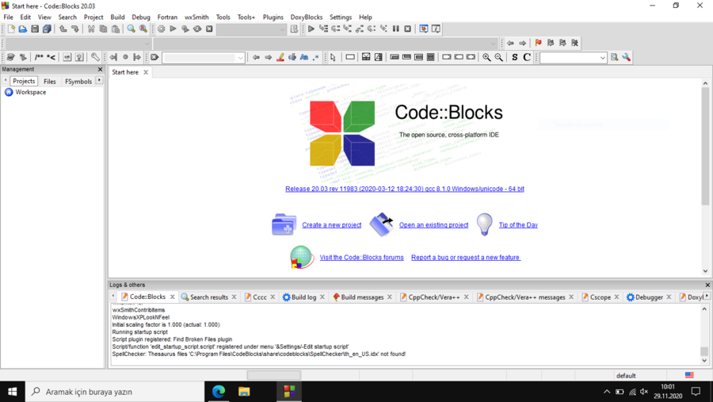713x402 pixels.
Task: Click the Build and run icon
Action: tap(185, 29)
